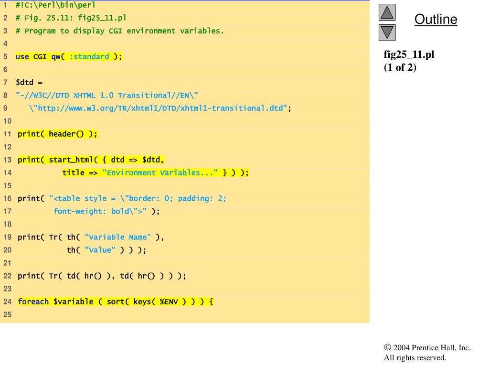Click the th( "Value" ) line

click(106, 250)
